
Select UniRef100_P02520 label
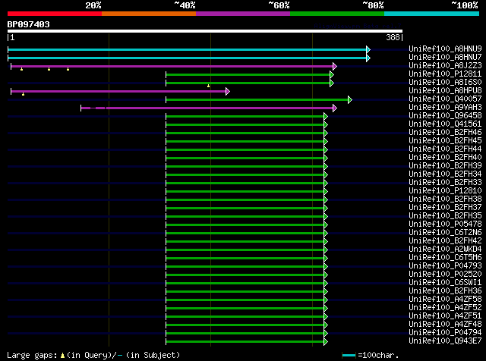click(x=445, y=275)
